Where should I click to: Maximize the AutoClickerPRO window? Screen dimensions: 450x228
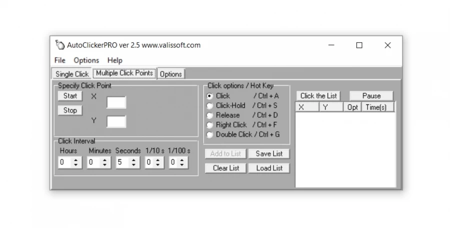pos(359,45)
